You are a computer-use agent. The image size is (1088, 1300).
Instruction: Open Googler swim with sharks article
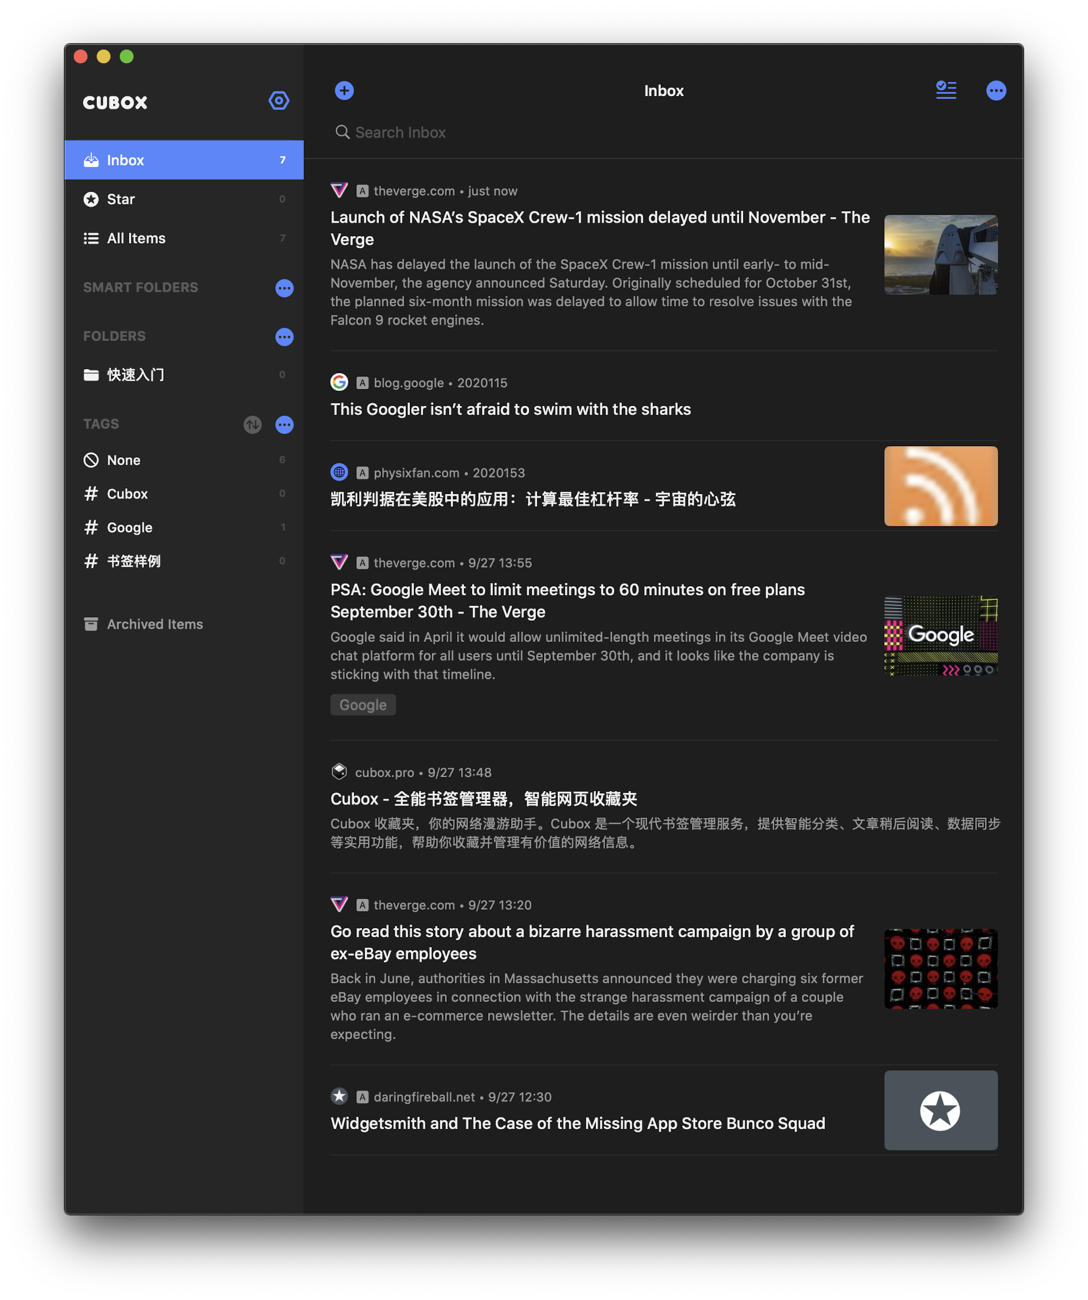coord(511,409)
